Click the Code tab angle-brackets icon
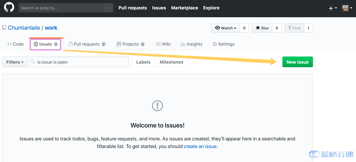 point(9,44)
